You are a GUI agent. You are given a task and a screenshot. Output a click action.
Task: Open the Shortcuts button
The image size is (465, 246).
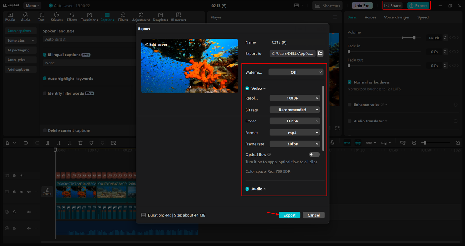pos(327,5)
